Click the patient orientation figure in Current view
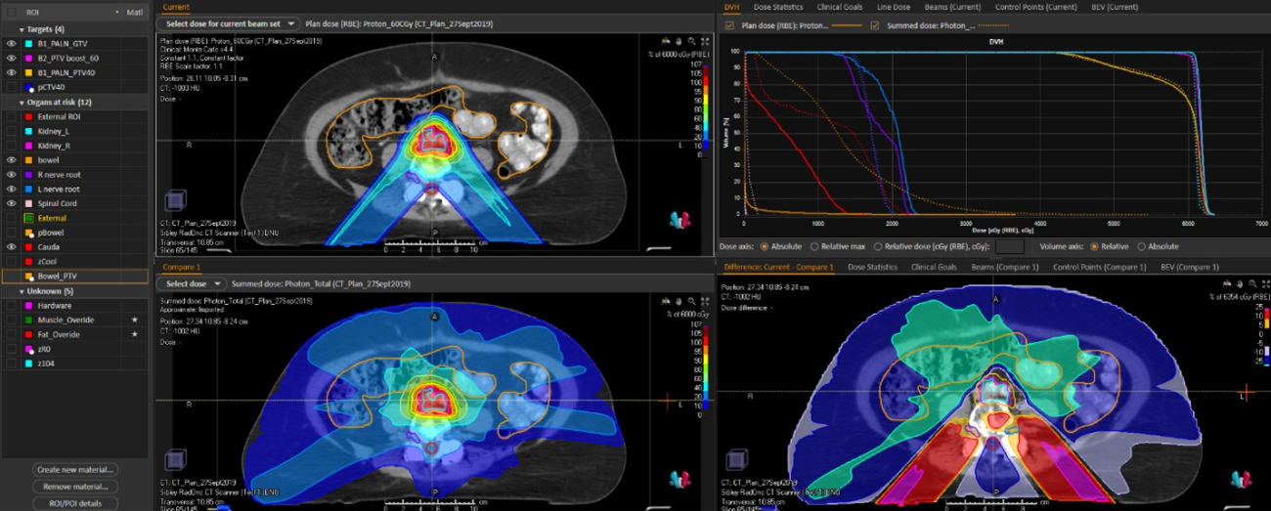Viewport: 1271px width, 511px height. coord(680,220)
